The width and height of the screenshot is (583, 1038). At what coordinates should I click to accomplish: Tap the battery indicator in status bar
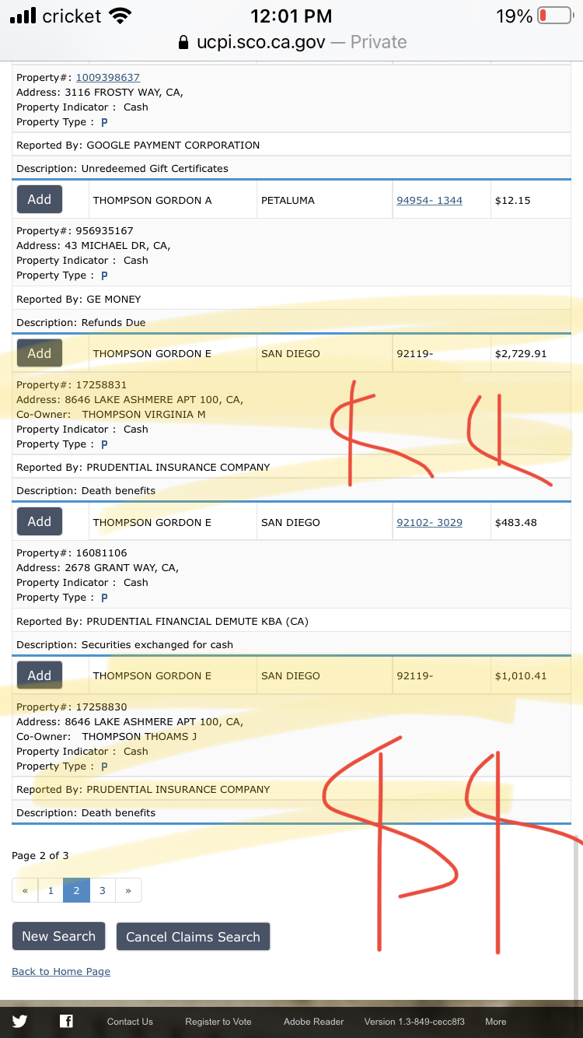tap(554, 16)
